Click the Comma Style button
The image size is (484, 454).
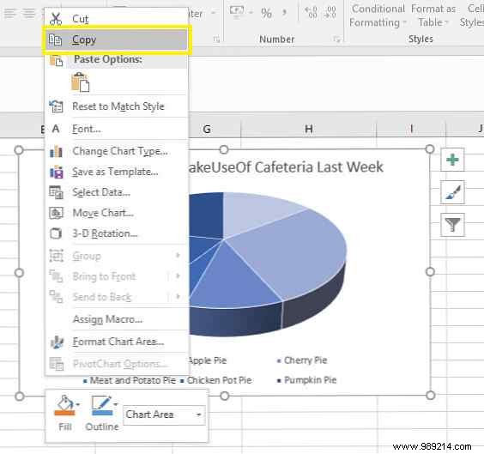[x=284, y=13]
